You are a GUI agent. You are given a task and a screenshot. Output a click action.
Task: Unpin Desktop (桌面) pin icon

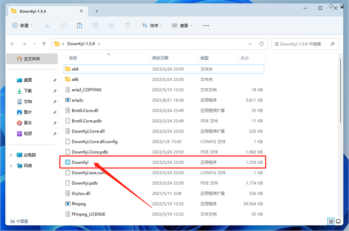[x=55, y=80]
